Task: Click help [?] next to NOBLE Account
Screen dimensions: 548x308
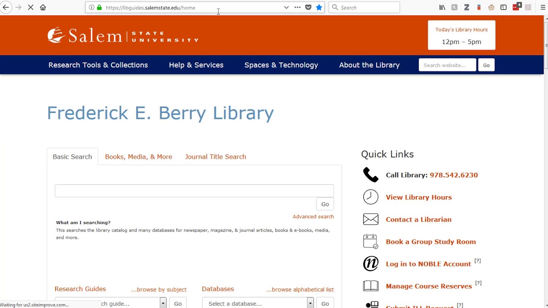Action: point(478,261)
